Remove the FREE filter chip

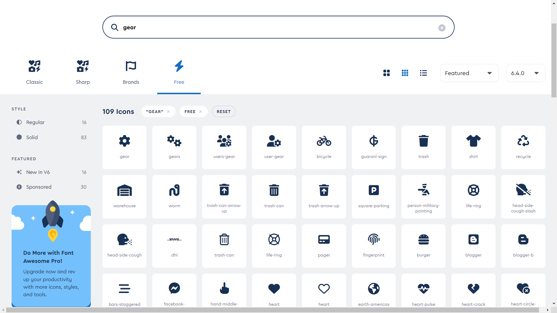pyautogui.click(x=200, y=112)
